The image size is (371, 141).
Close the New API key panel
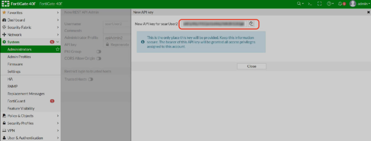368,12
